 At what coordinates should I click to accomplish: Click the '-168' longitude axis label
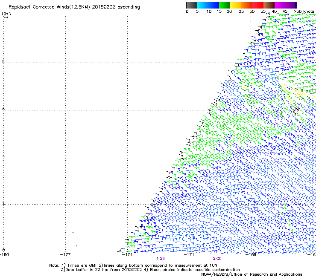[x=251, y=255]
